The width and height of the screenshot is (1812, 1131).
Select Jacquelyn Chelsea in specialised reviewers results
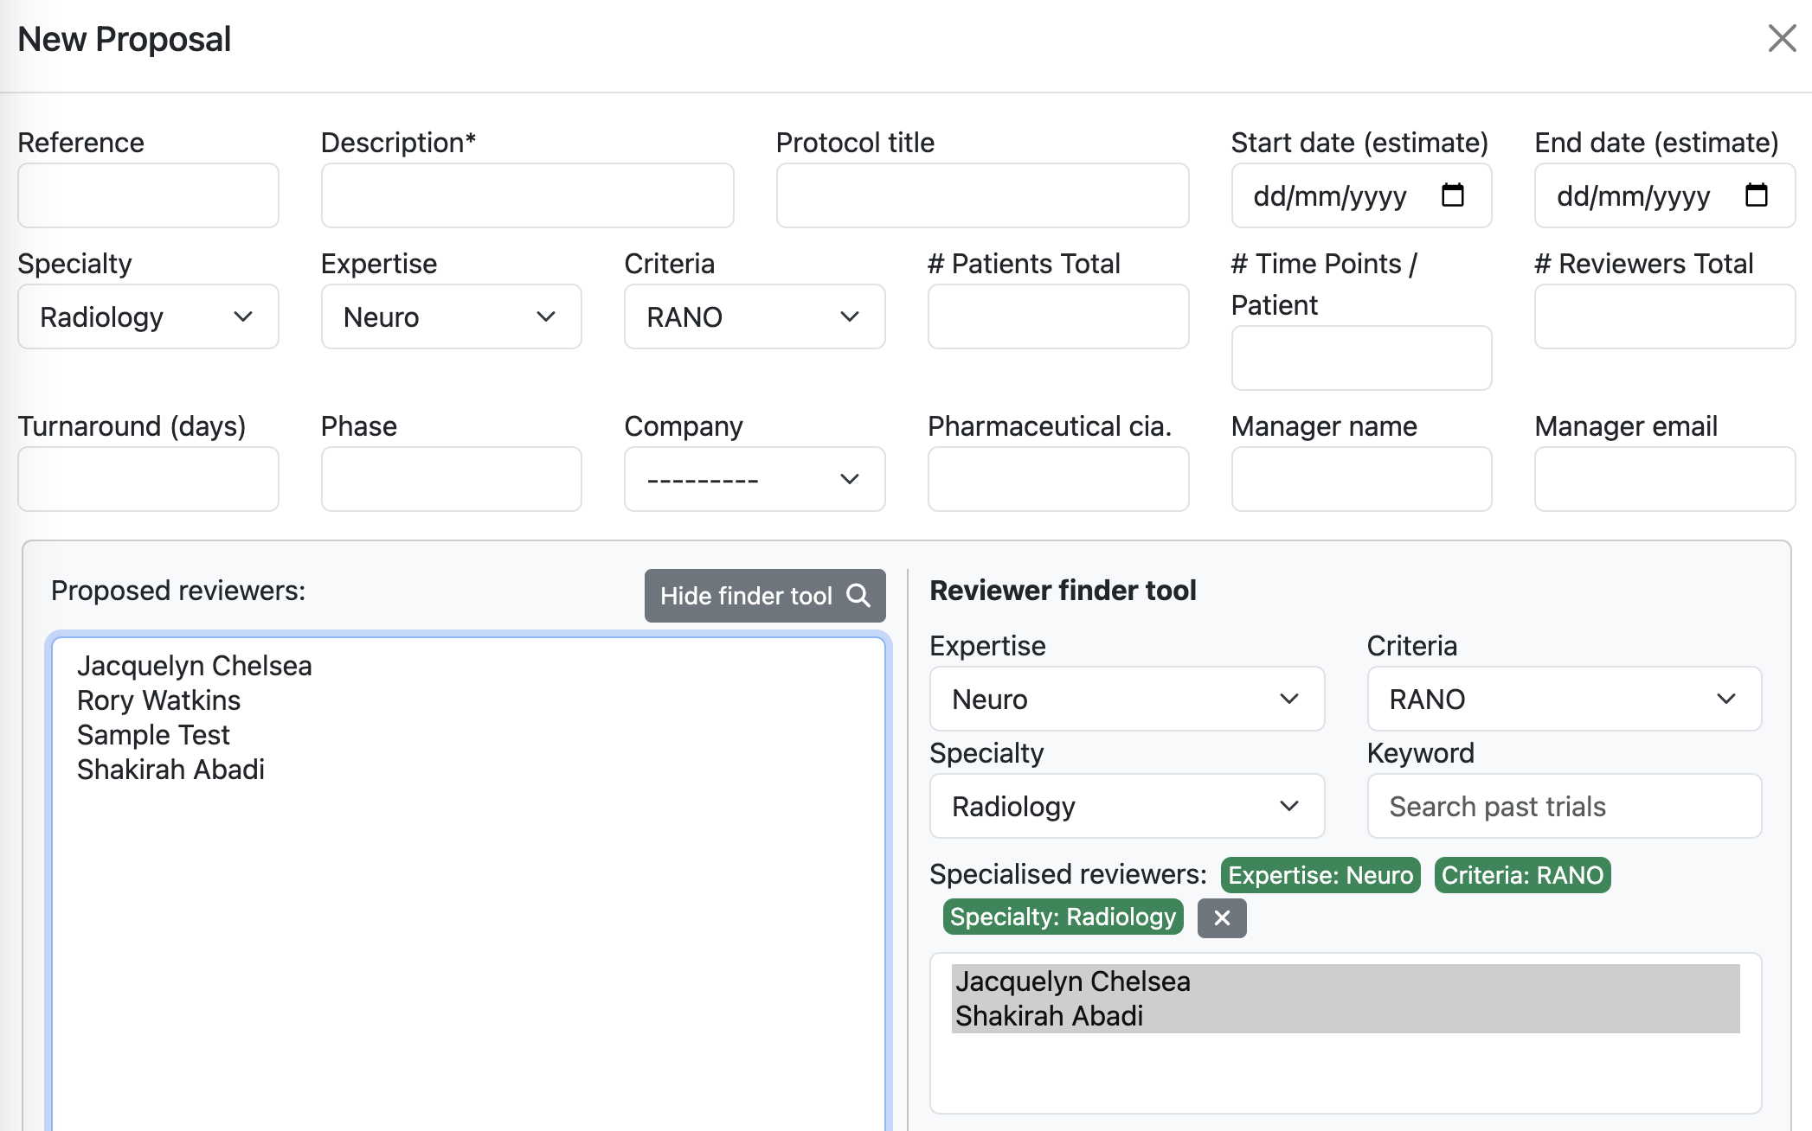(x=1072, y=981)
